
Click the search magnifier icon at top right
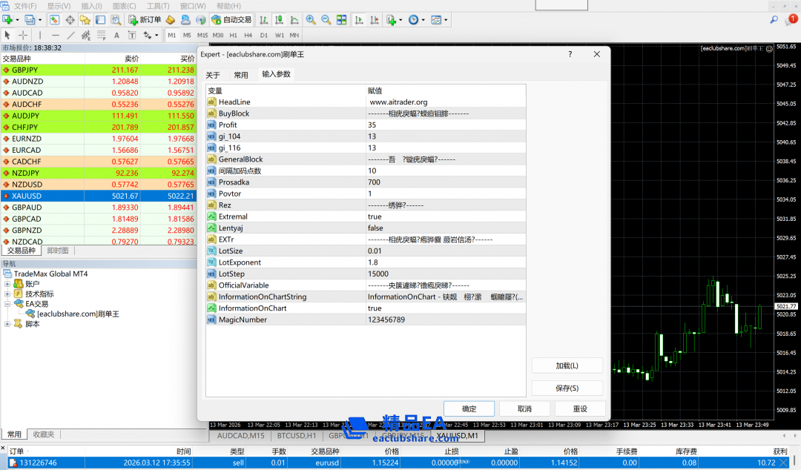(x=774, y=20)
